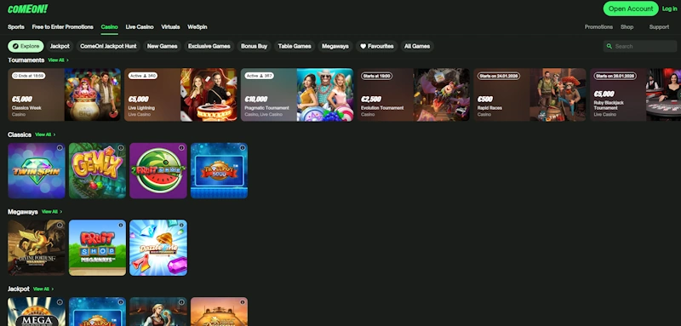The height and width of the screenshot is (326, 681).
Task: Launch the Twin Spin game
Action: pos(37,170)
